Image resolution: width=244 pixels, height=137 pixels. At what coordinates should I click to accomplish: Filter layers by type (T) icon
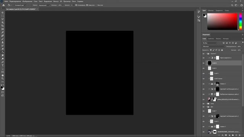(x=230, y=43)
